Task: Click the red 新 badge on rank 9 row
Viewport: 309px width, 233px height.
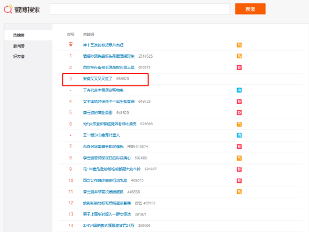Action: (x=239, y=169)
